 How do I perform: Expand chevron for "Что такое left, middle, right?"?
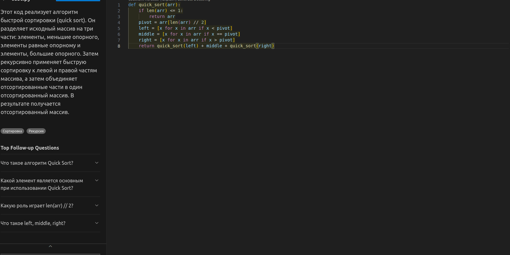click(96, 223)
